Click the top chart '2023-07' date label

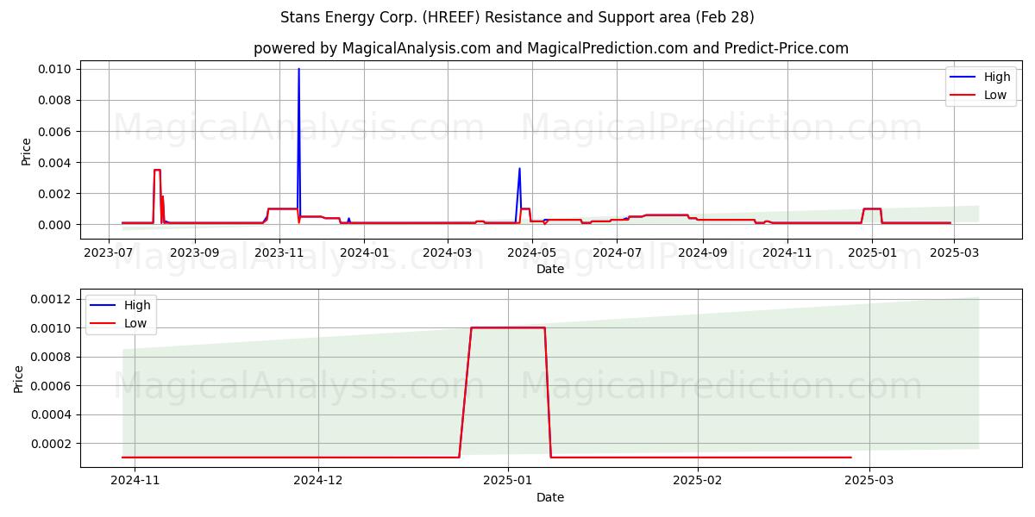coord(109,252)
